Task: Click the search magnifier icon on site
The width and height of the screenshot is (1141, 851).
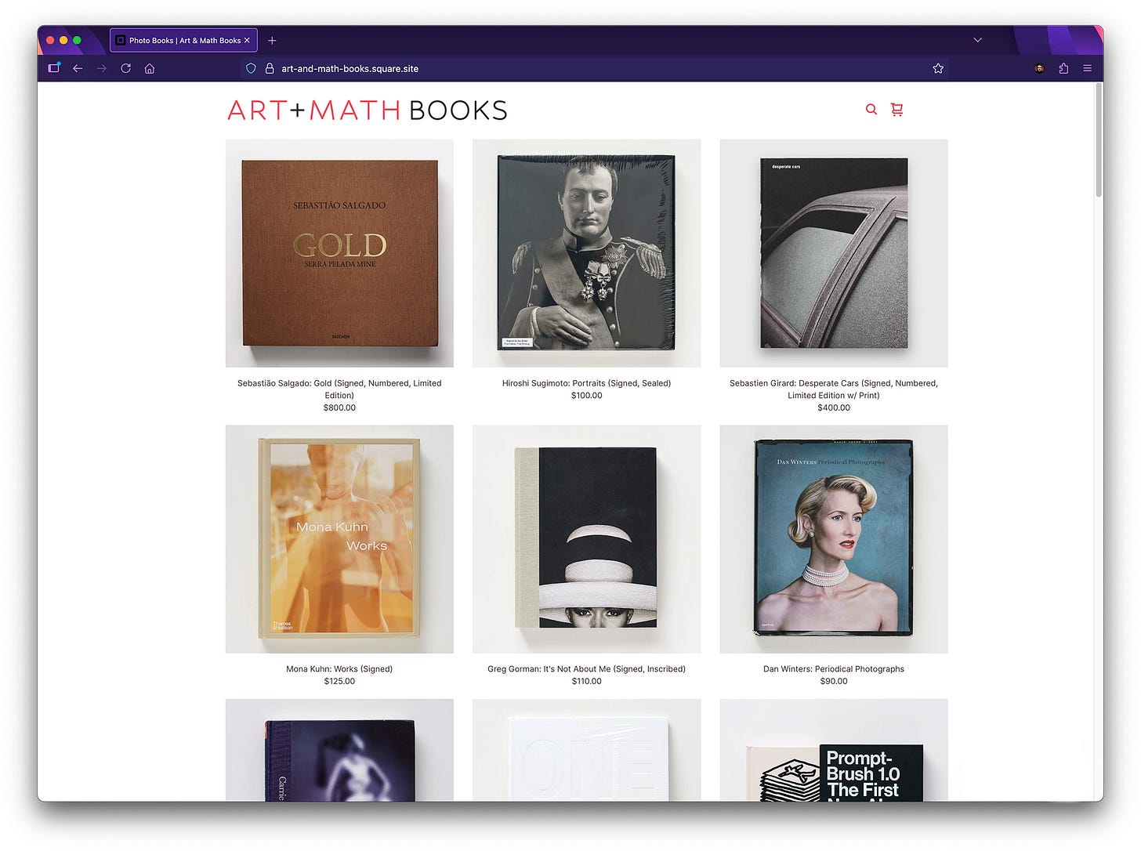Action: tap(871, 110)
